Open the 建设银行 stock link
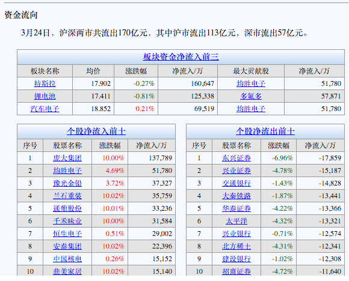Viewport: 349px width, 281px height. click(236, 259)
